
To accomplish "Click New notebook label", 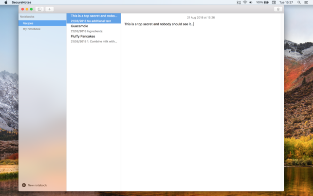I will [37, 185].
